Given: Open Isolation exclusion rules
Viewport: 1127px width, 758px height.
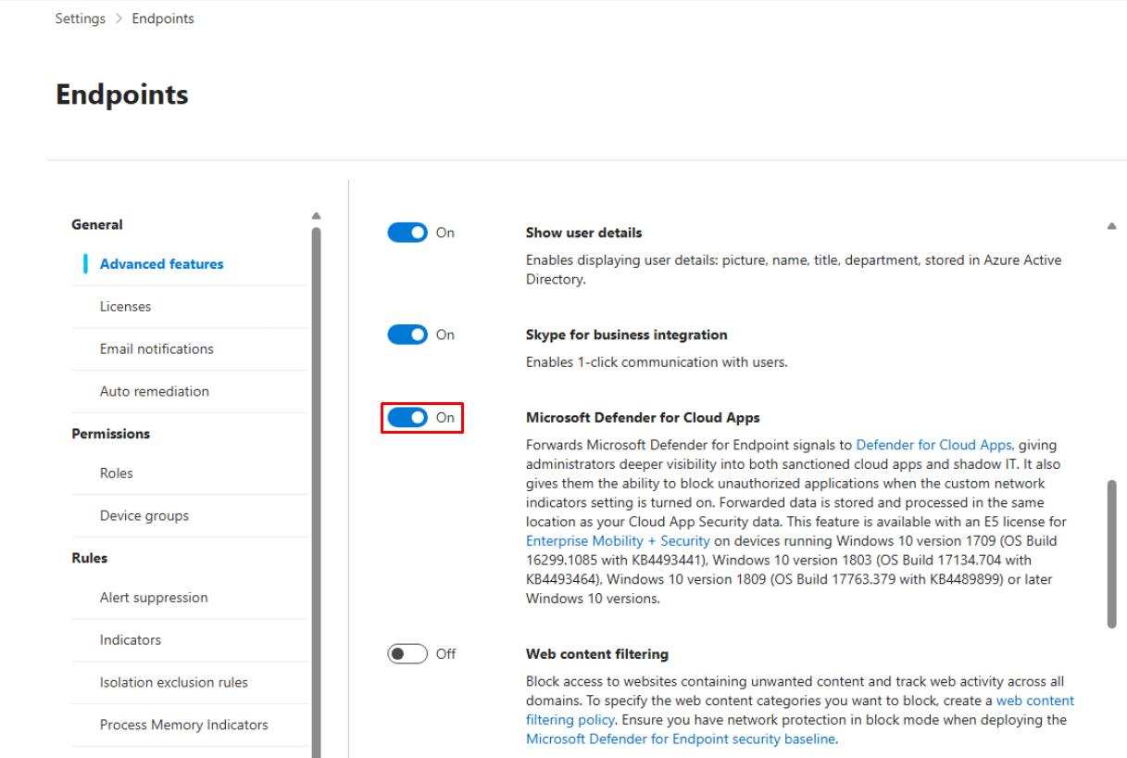Looking at the screenshot, I should click(x=173, y=683).
